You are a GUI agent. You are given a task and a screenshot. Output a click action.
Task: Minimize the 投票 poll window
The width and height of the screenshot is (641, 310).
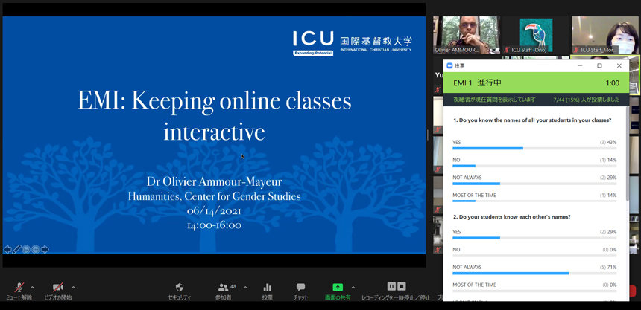580,65
